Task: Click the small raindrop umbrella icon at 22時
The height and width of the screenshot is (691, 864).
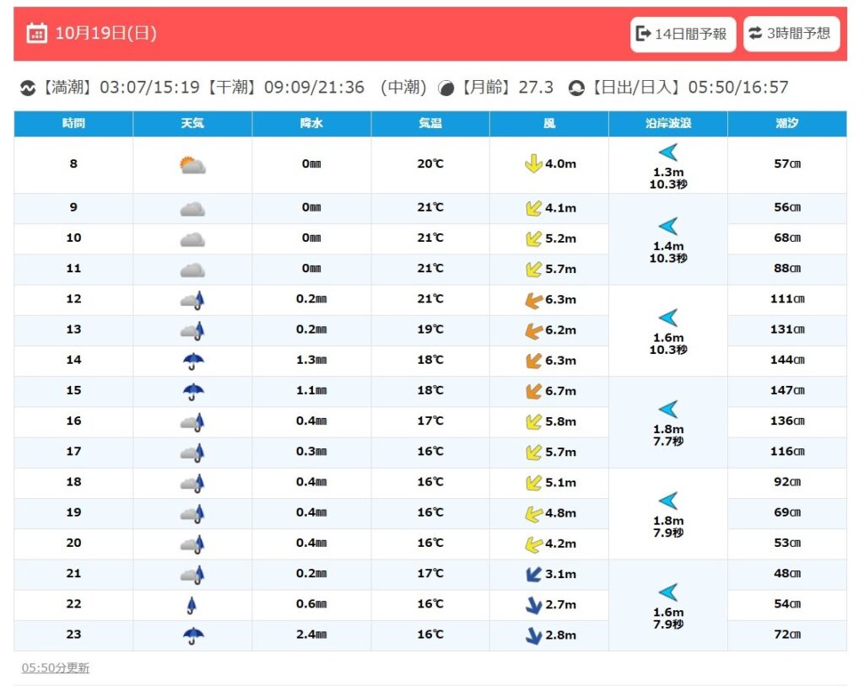Action: click(x=192, y=605)
